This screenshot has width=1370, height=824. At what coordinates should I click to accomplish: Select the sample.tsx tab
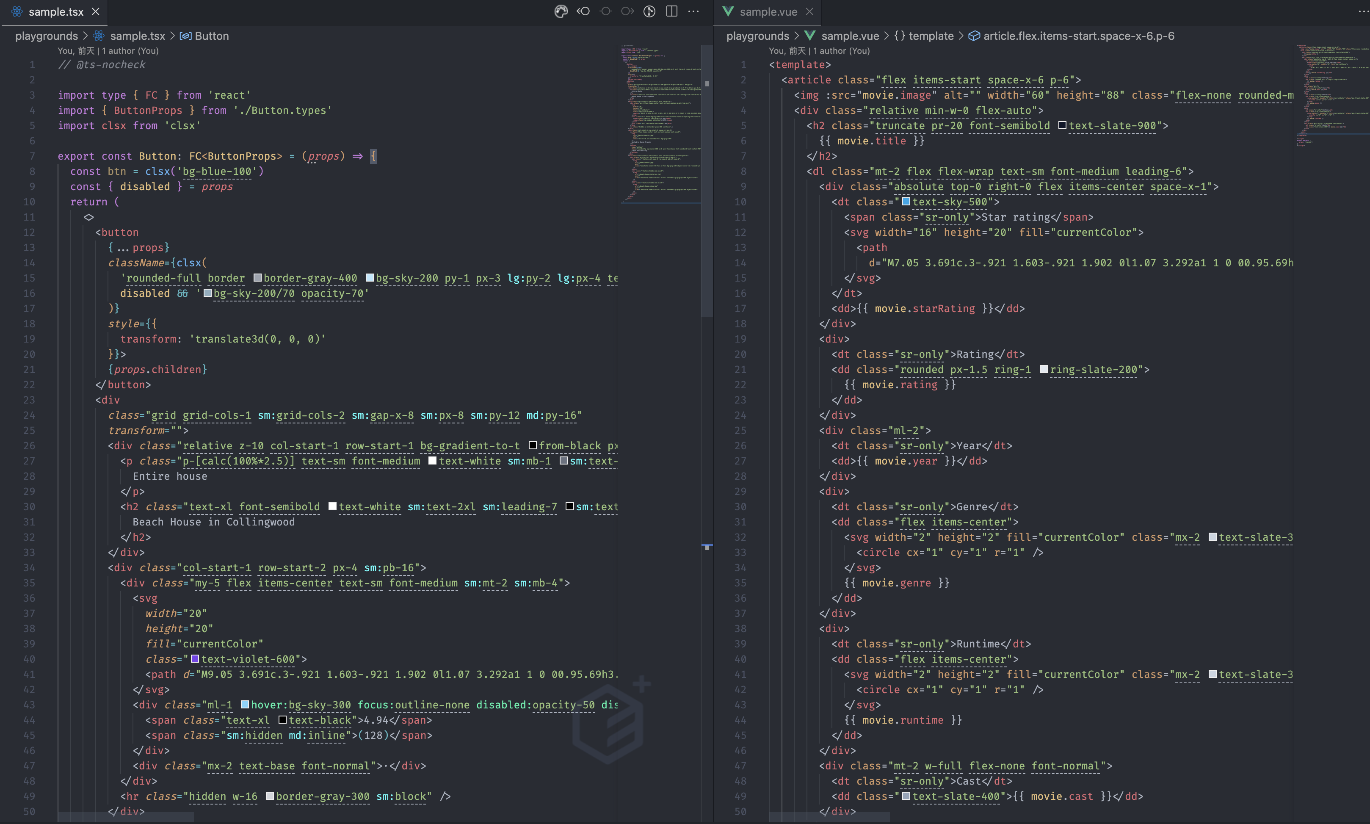point(55,12)
